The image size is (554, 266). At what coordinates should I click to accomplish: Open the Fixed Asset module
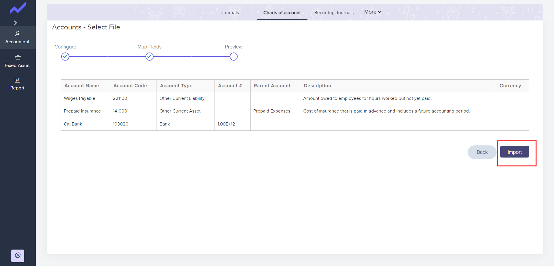point(18,61)
